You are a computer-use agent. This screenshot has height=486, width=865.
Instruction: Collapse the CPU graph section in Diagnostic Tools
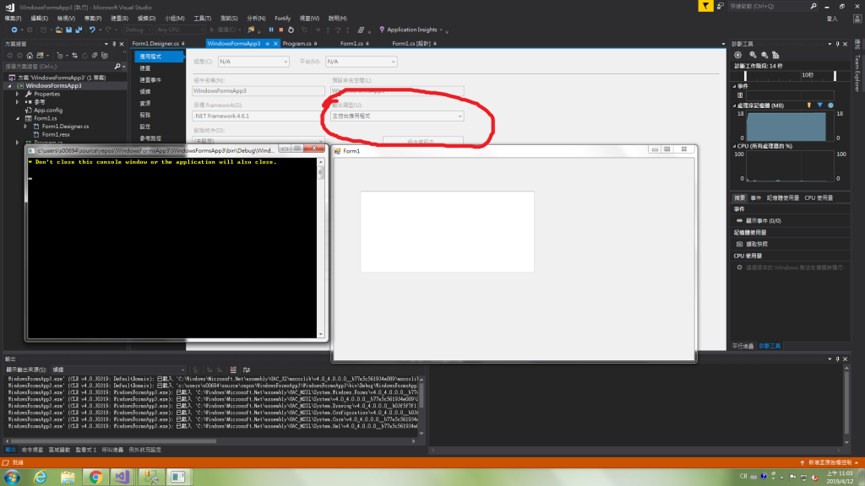coord(734,146)
